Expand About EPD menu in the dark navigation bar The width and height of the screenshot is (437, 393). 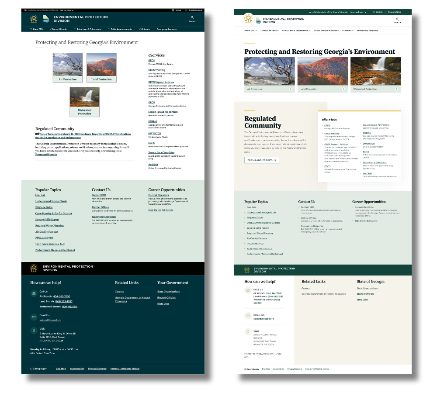pyautogui.click(x=37, y=29)
